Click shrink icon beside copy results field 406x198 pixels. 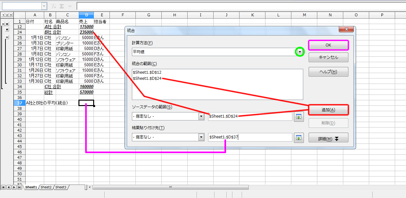[x=299, y=137]
